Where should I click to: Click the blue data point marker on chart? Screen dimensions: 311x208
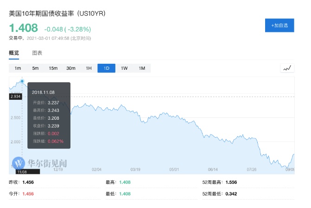click(x=22, y=81)
